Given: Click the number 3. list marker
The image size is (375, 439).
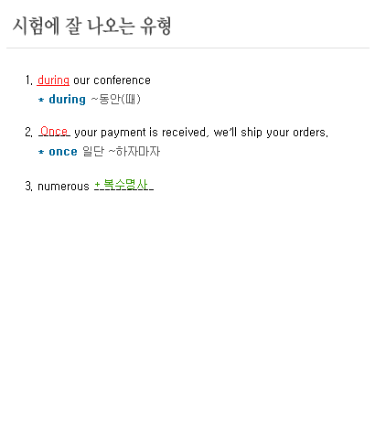Looking at the screenshot, I should coord(29,187).
